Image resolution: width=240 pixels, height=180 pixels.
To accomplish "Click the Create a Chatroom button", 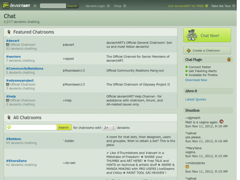I will (x=207, y=50).
